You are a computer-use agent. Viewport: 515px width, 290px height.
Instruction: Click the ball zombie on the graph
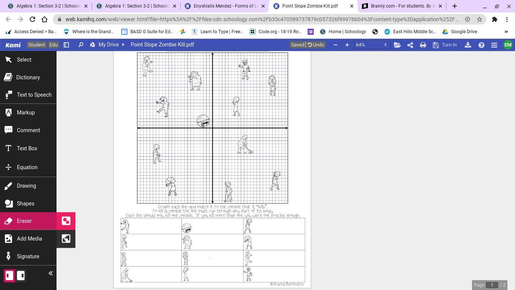tap(203, 121)
